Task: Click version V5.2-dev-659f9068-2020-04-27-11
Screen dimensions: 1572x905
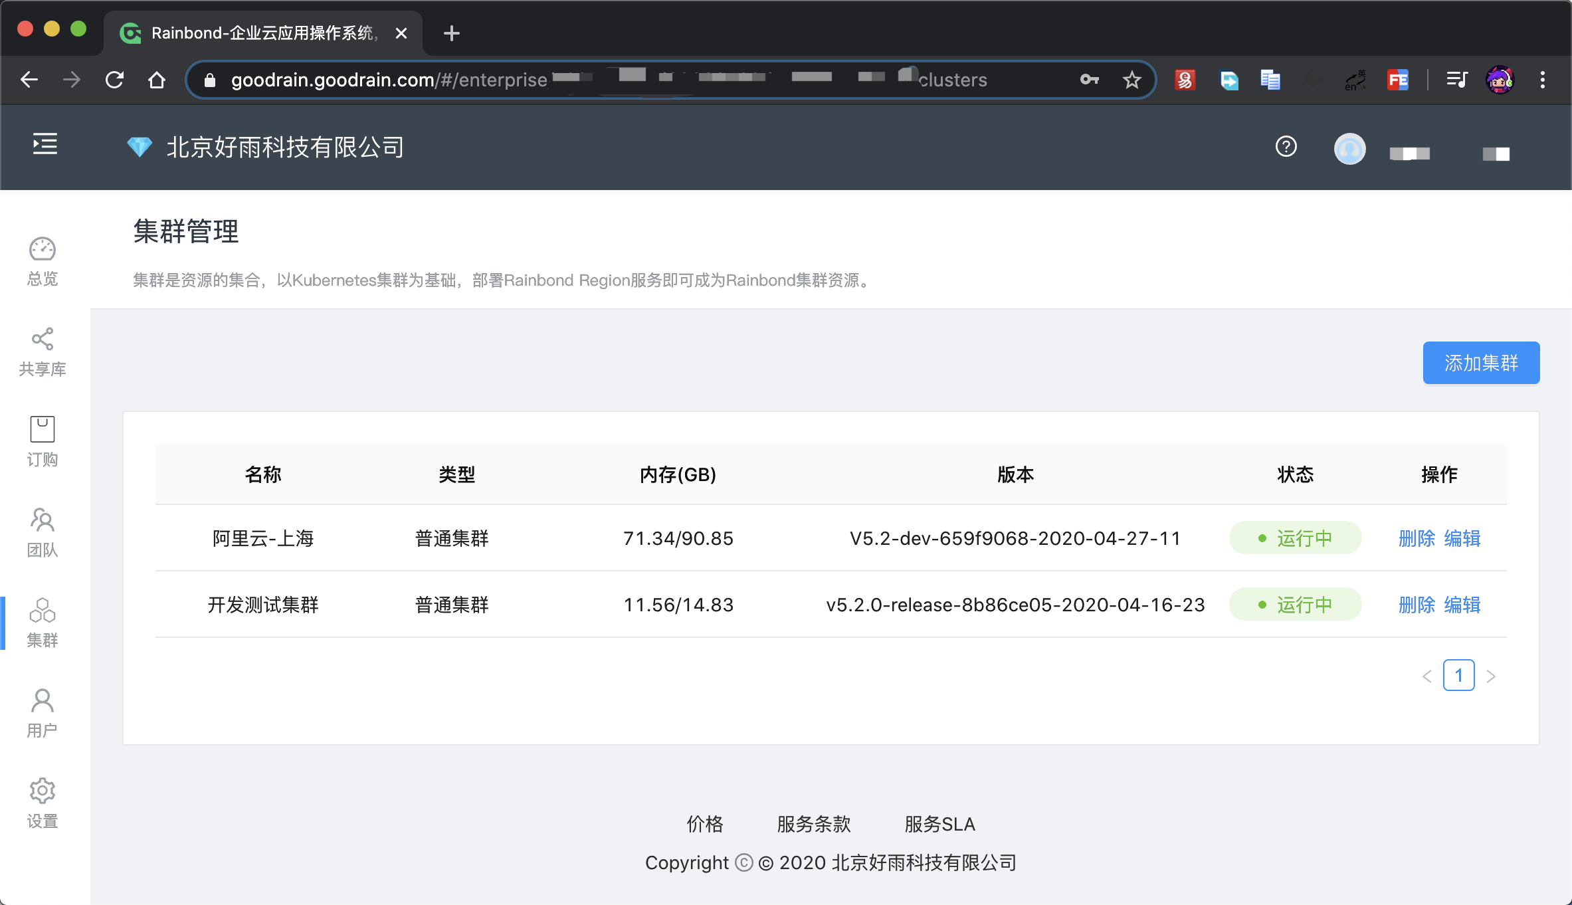Action: point(1015,538)
